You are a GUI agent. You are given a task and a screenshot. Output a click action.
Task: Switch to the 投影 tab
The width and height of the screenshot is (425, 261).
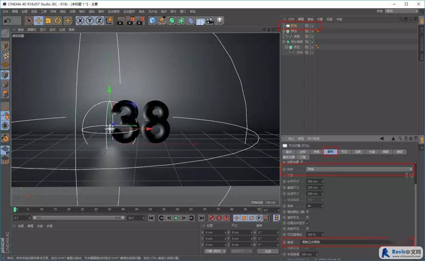tap(358, 152)
